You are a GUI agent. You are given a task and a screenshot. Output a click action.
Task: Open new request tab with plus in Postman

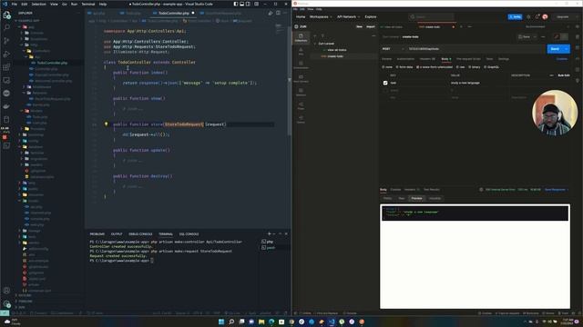[x=461, y=26]
